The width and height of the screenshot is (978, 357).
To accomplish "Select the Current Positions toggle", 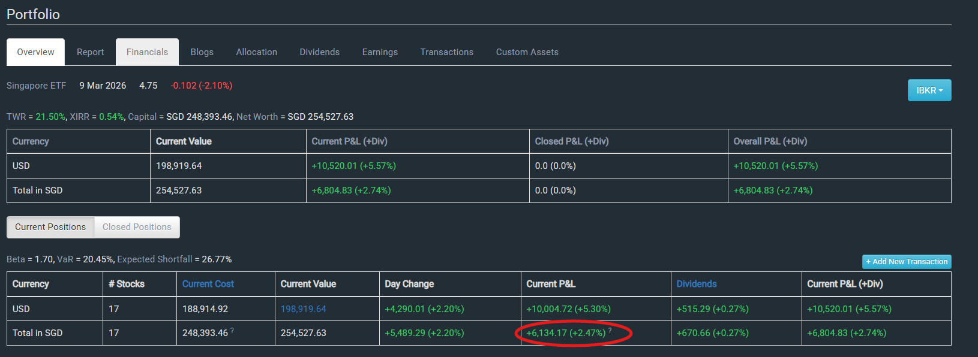I will (50, 227).
